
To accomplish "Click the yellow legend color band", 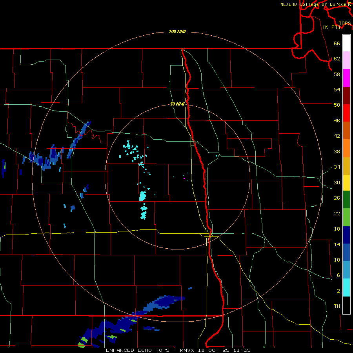I will 346,183.
